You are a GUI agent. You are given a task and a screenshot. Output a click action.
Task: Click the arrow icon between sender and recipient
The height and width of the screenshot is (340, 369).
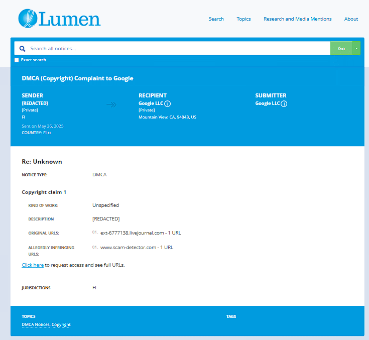pos(111,104)
